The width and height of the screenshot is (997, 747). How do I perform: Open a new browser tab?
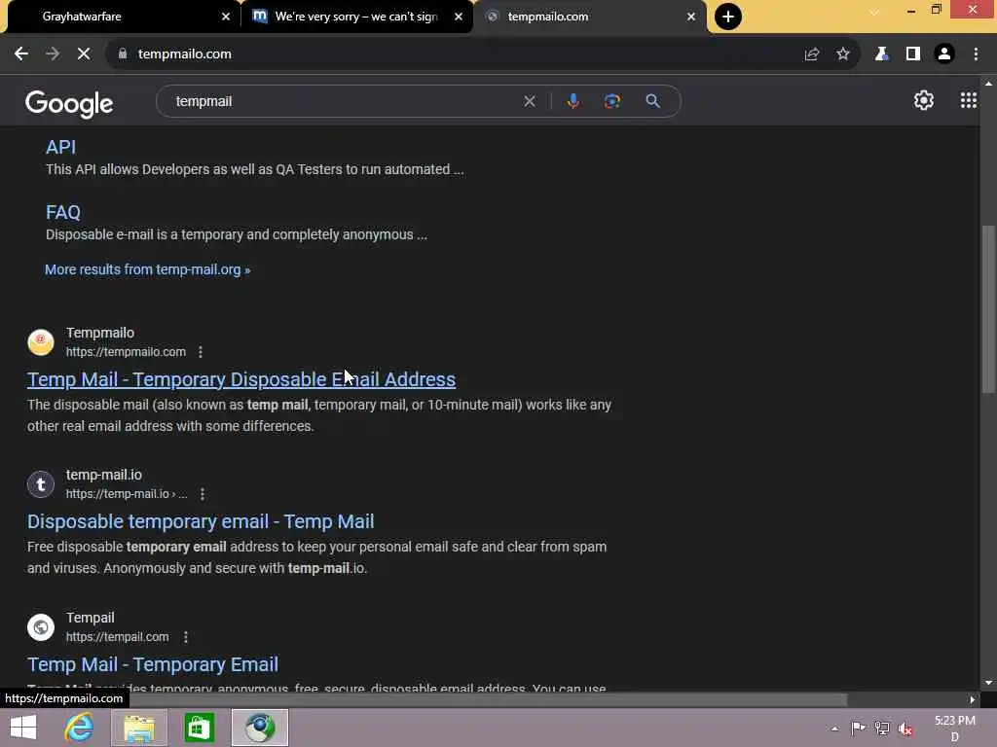(x=728, y=17)
